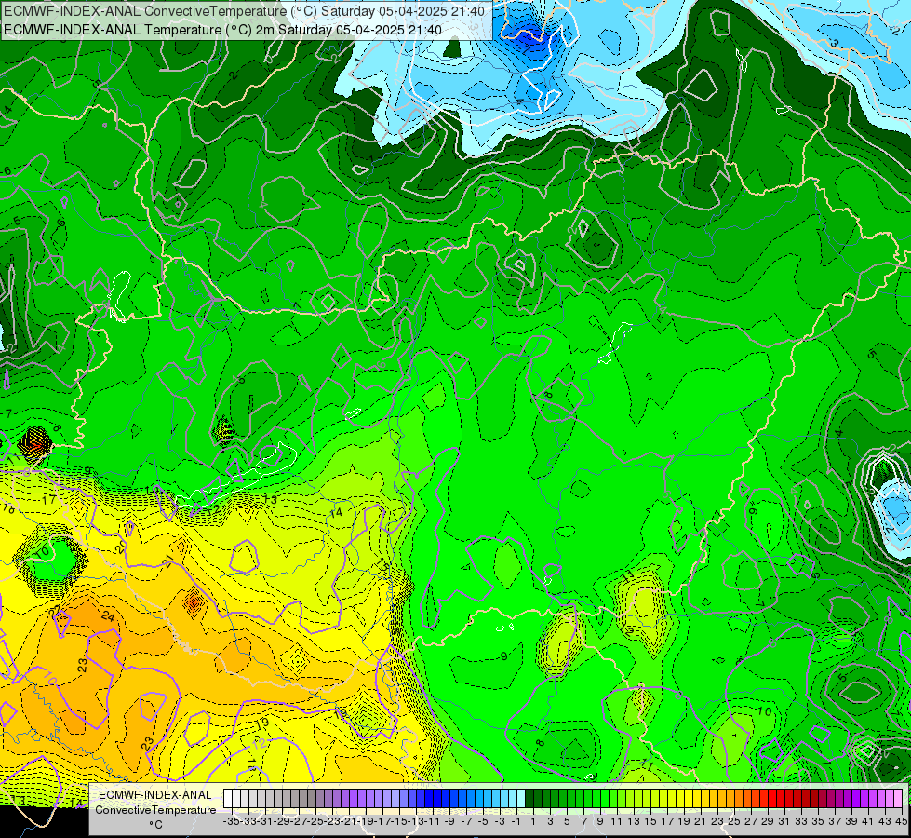The height and width of the screenshot is (838, 911).
Task: Click the legend label ConvectiveTemperature
Action: click(x=155, y=809)
